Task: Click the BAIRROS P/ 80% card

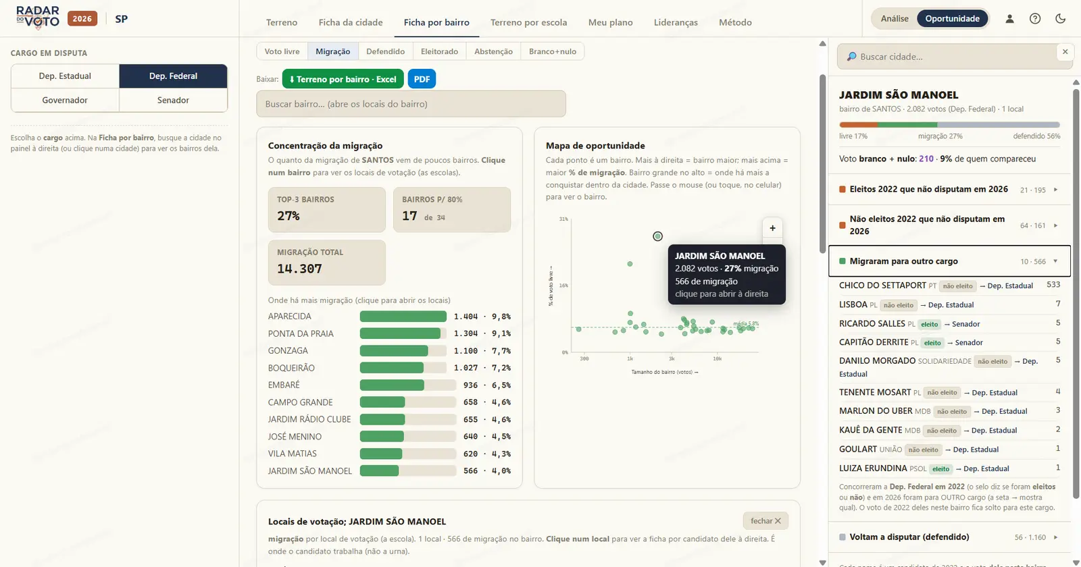Action: 452,209
